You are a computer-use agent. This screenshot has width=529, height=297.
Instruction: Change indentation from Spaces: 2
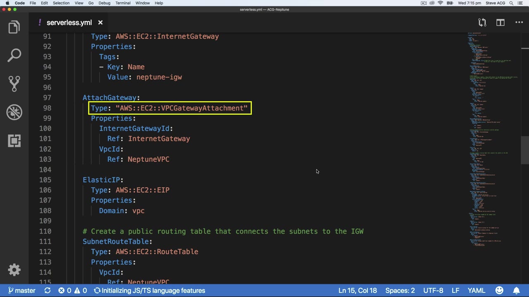[400, 290]
